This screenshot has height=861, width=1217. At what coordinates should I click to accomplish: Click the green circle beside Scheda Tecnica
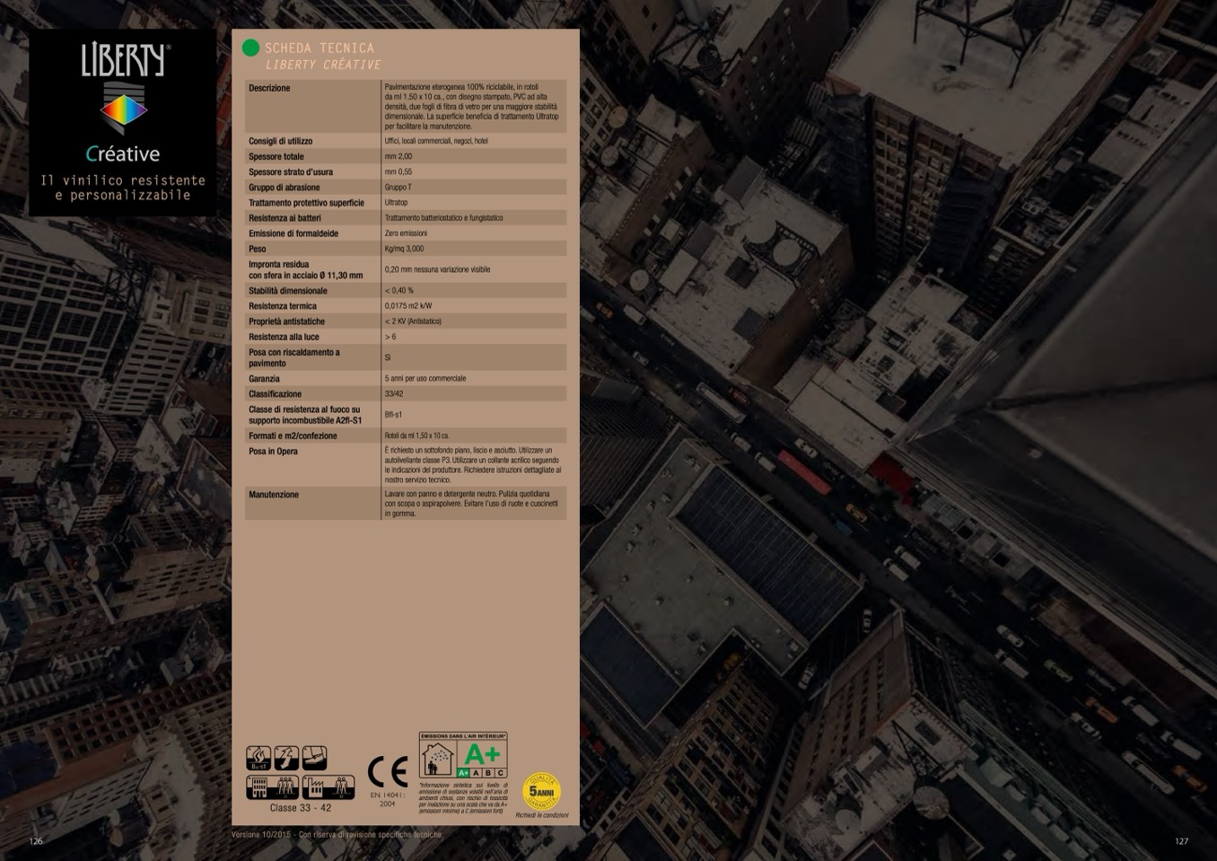250,48
